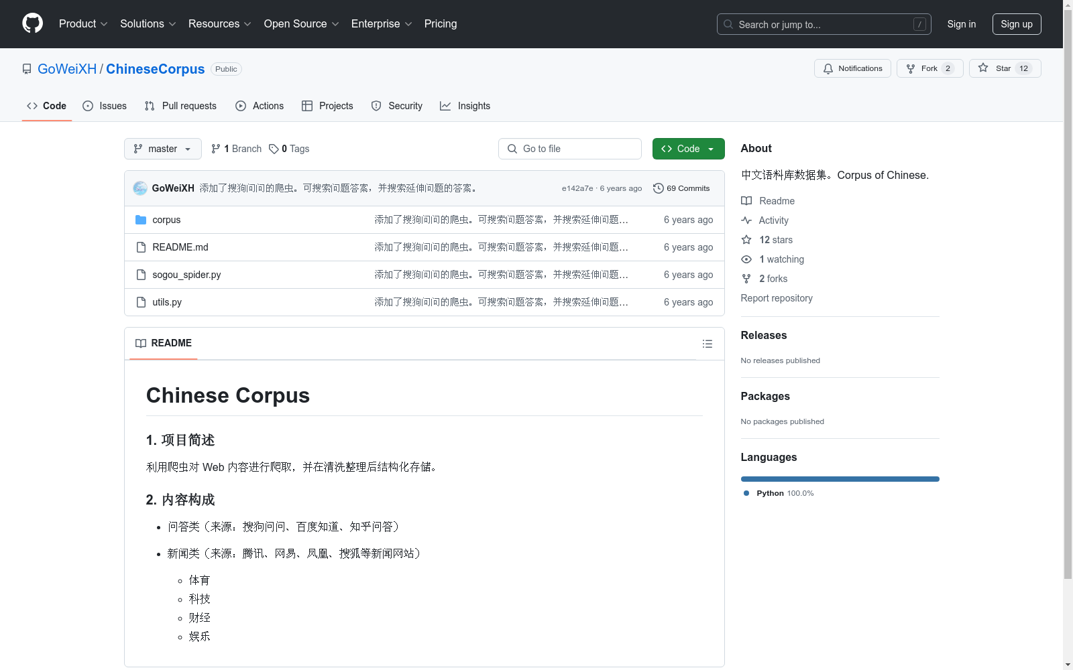Image resolution: width=1073 pixels, height=670 pixels.
Task: Open the sogou_spider.py file name
Action: pos(186,275)
